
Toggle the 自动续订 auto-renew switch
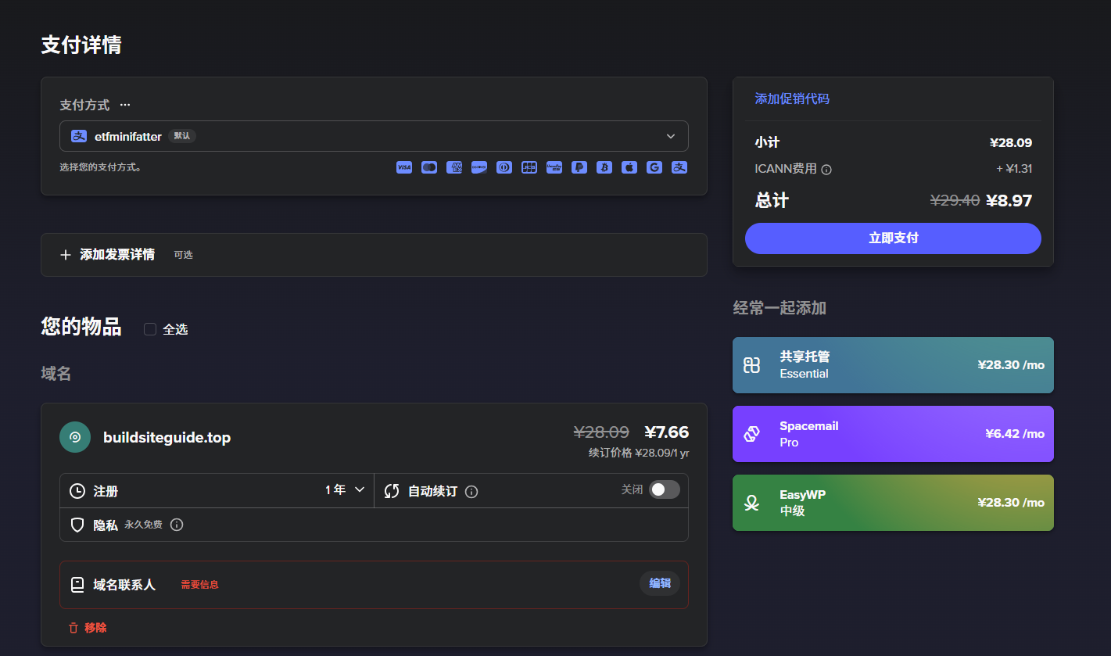(664, 489)
